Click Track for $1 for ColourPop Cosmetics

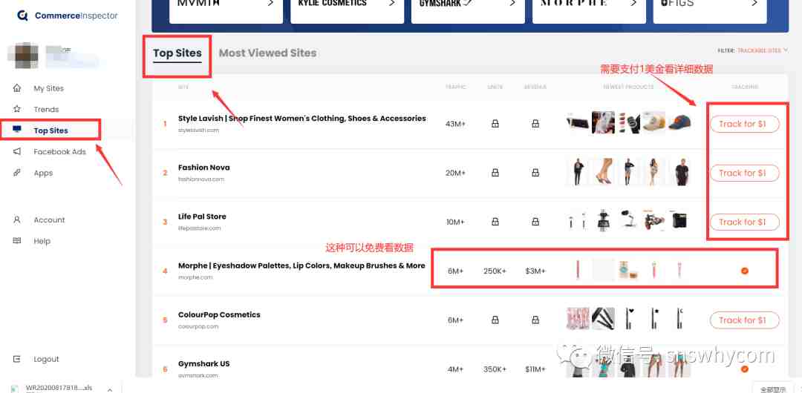point(744,320)
